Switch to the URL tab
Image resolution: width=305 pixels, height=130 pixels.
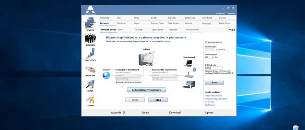pos(119,18)
